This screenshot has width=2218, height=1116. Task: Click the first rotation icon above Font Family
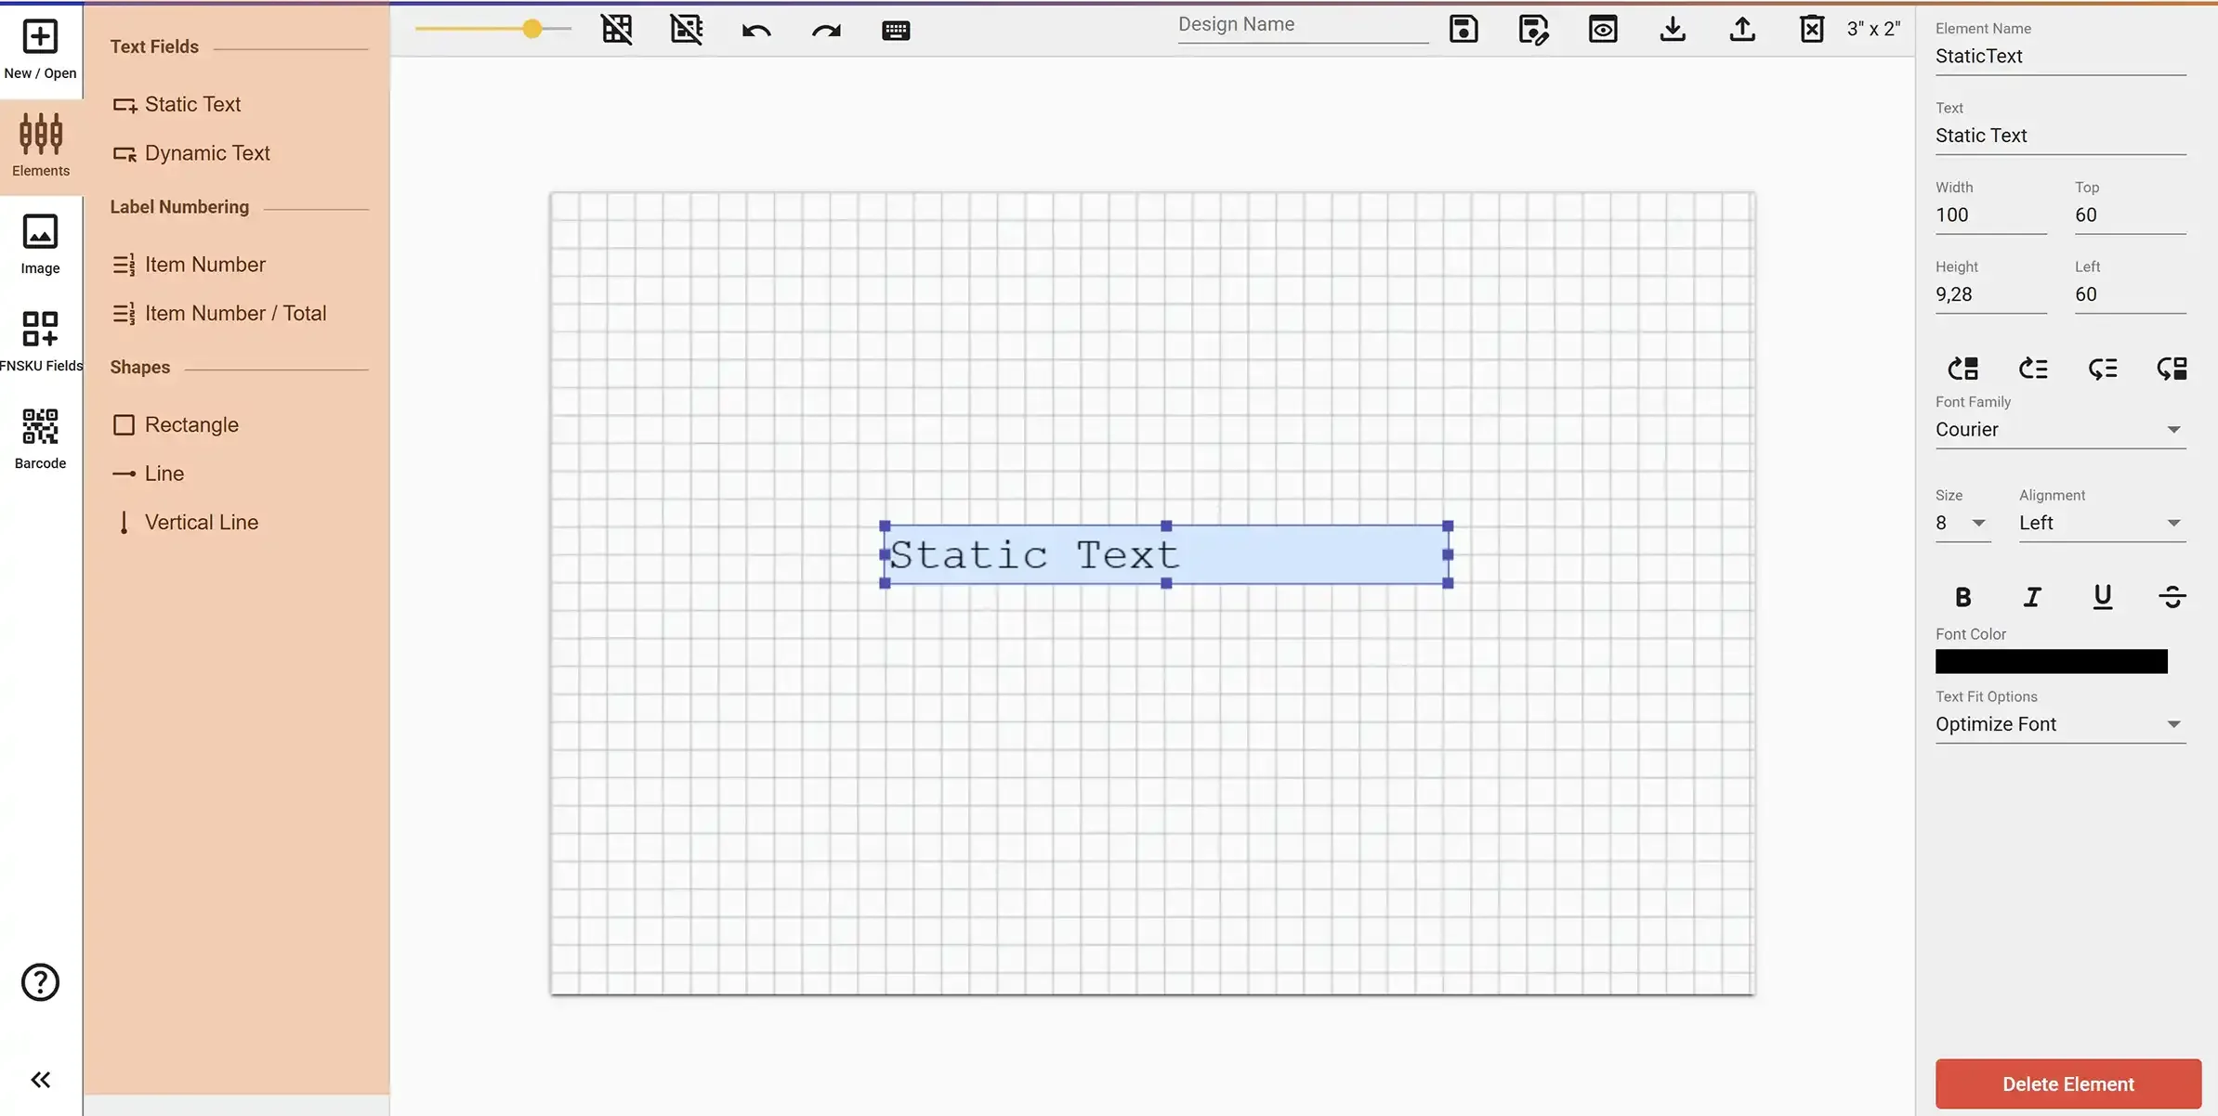tap(1962, 369)
